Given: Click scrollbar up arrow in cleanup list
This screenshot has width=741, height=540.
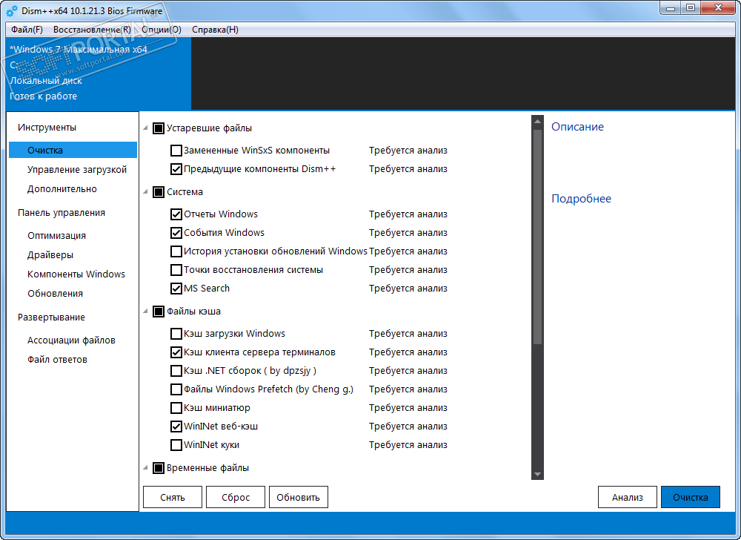Looking at the screenshot, I should (x=537, y=122).
